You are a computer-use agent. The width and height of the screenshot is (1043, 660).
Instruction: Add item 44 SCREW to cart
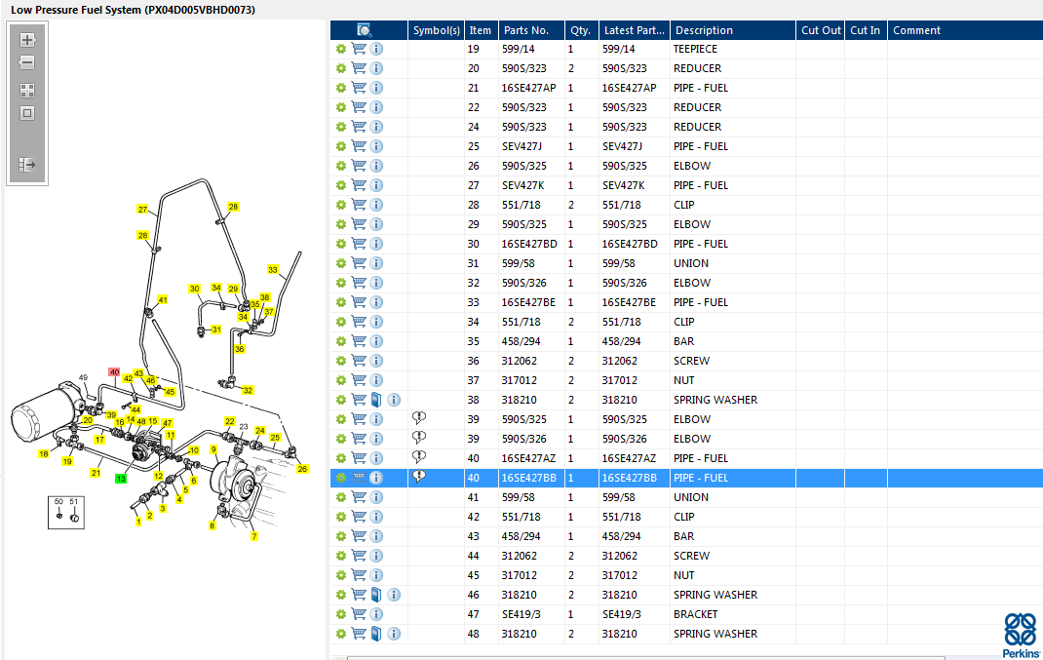[359, 556]
